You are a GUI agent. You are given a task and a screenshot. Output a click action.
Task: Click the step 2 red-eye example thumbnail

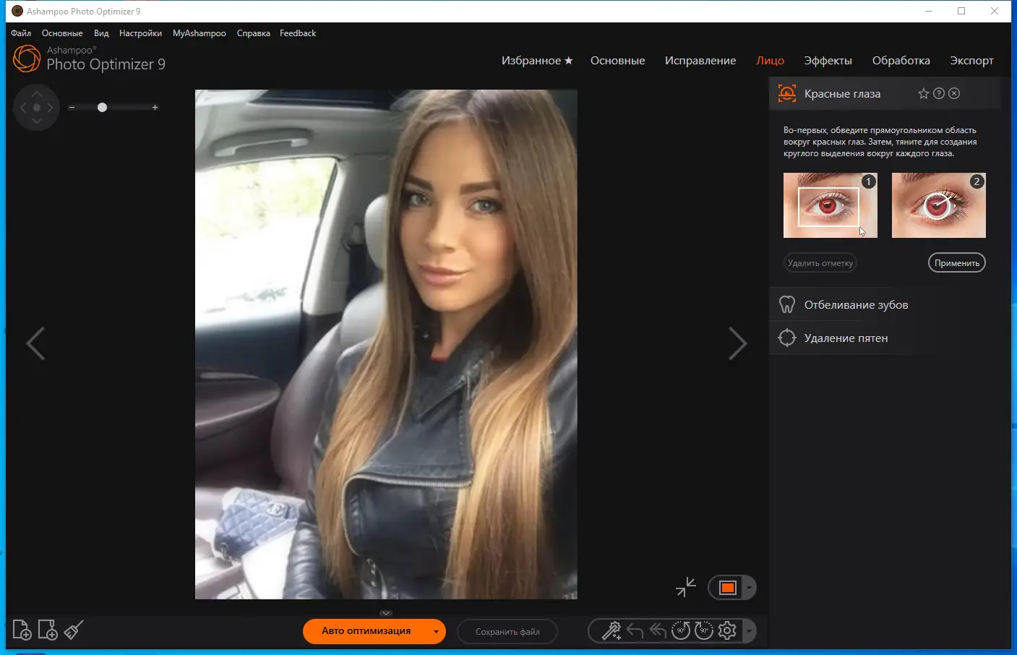click(939, 205)
